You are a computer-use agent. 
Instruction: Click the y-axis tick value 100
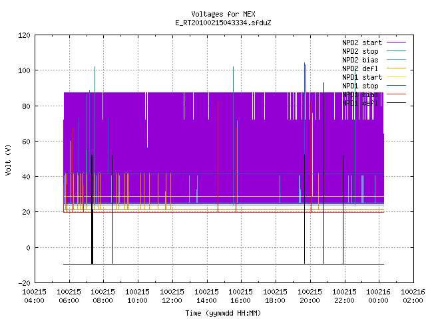[24, 70]
